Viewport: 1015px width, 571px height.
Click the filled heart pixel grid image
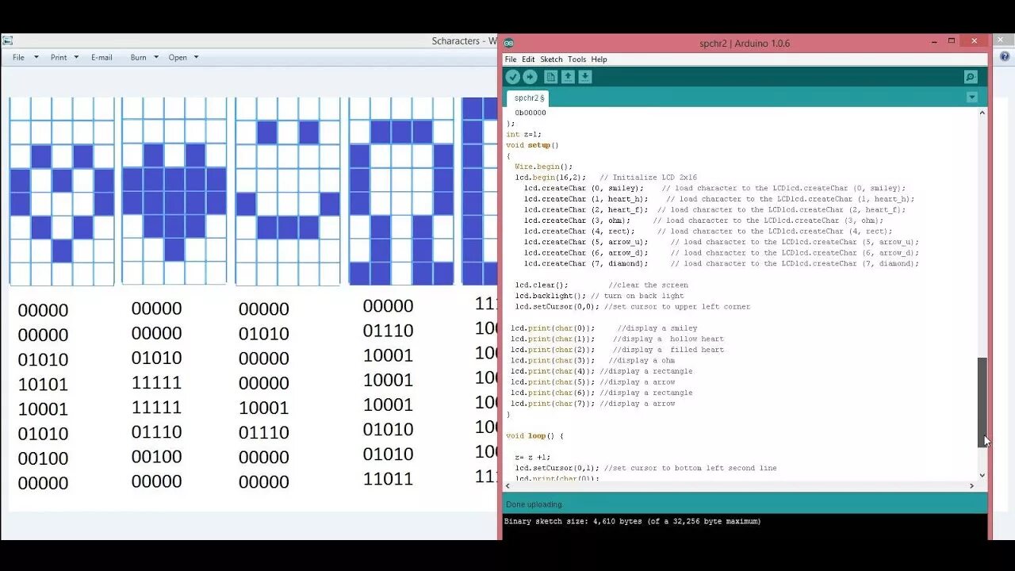(x=174, y=191)
